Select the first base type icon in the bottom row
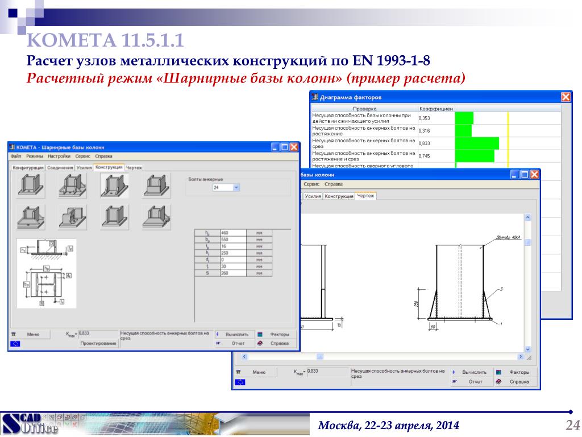This screenshot has height=437, width=582. [31, 217]
